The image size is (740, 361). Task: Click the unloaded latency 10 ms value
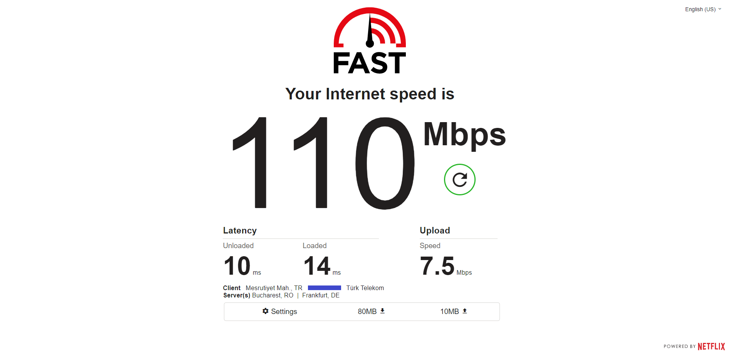(x=242, y=266)
